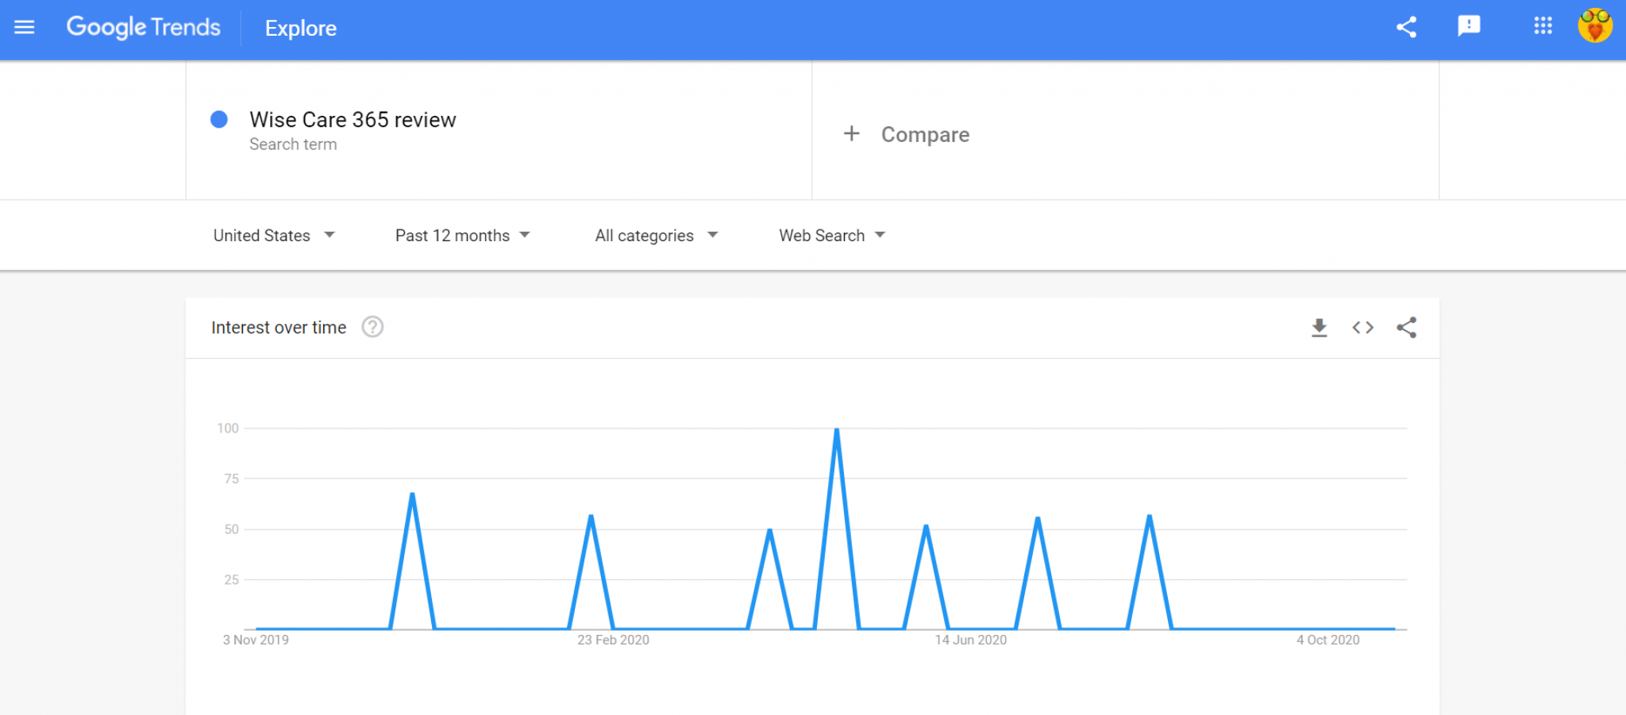This screenshot has height=715, width=1626.
Task: Click the plus icon beside Compare
Action: coord(851,133)
